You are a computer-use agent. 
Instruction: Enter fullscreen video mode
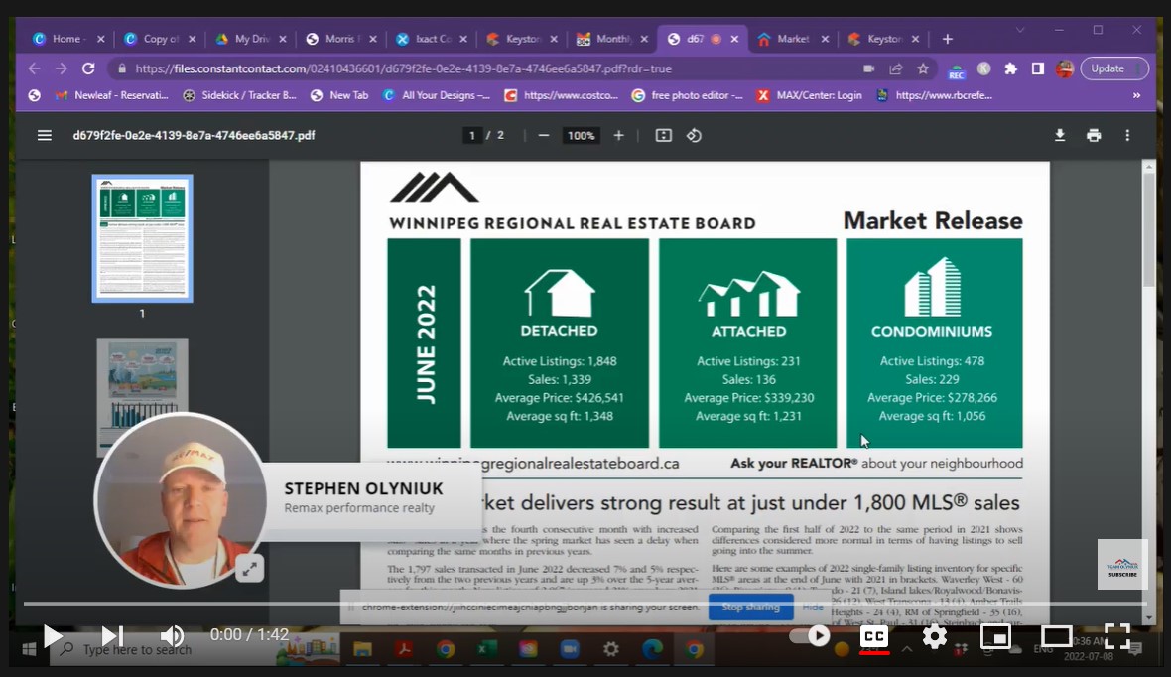[1117, 636]
